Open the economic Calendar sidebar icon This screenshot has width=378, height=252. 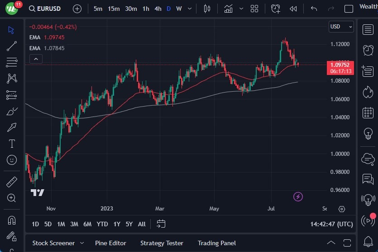point(368,112)
